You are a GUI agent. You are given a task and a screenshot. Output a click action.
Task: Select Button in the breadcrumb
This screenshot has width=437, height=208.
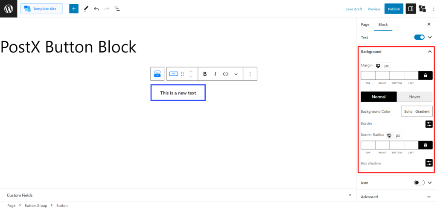[62, 205]
